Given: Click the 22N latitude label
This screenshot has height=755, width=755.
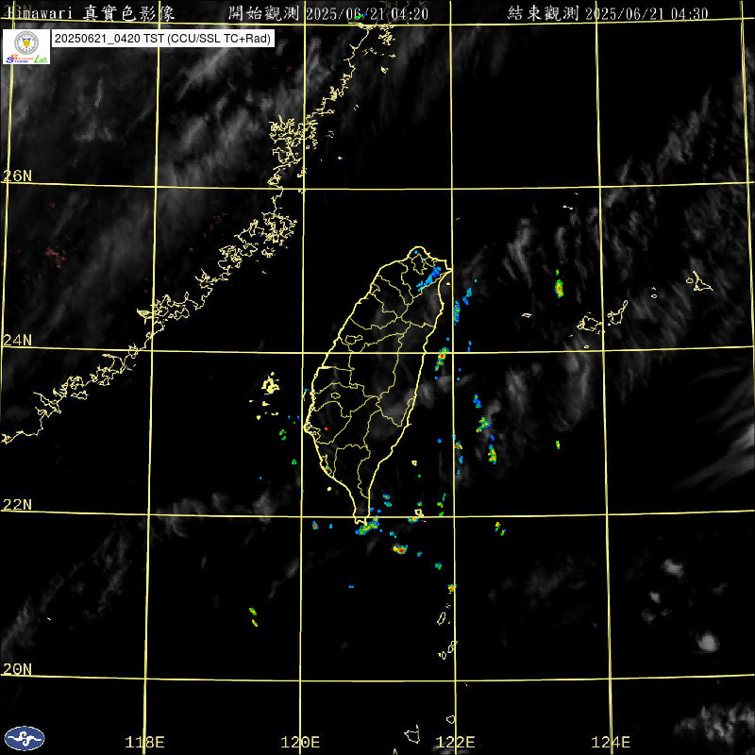Looking at the screenshot, I should [17, 504].
